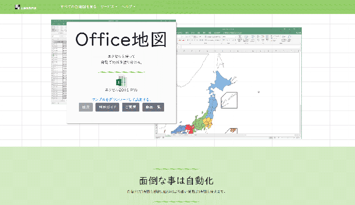355x205 pixels.
Task: Open the すべての白地図を見る navigation link
Action: pyautogui.click(x=78, y=7)
